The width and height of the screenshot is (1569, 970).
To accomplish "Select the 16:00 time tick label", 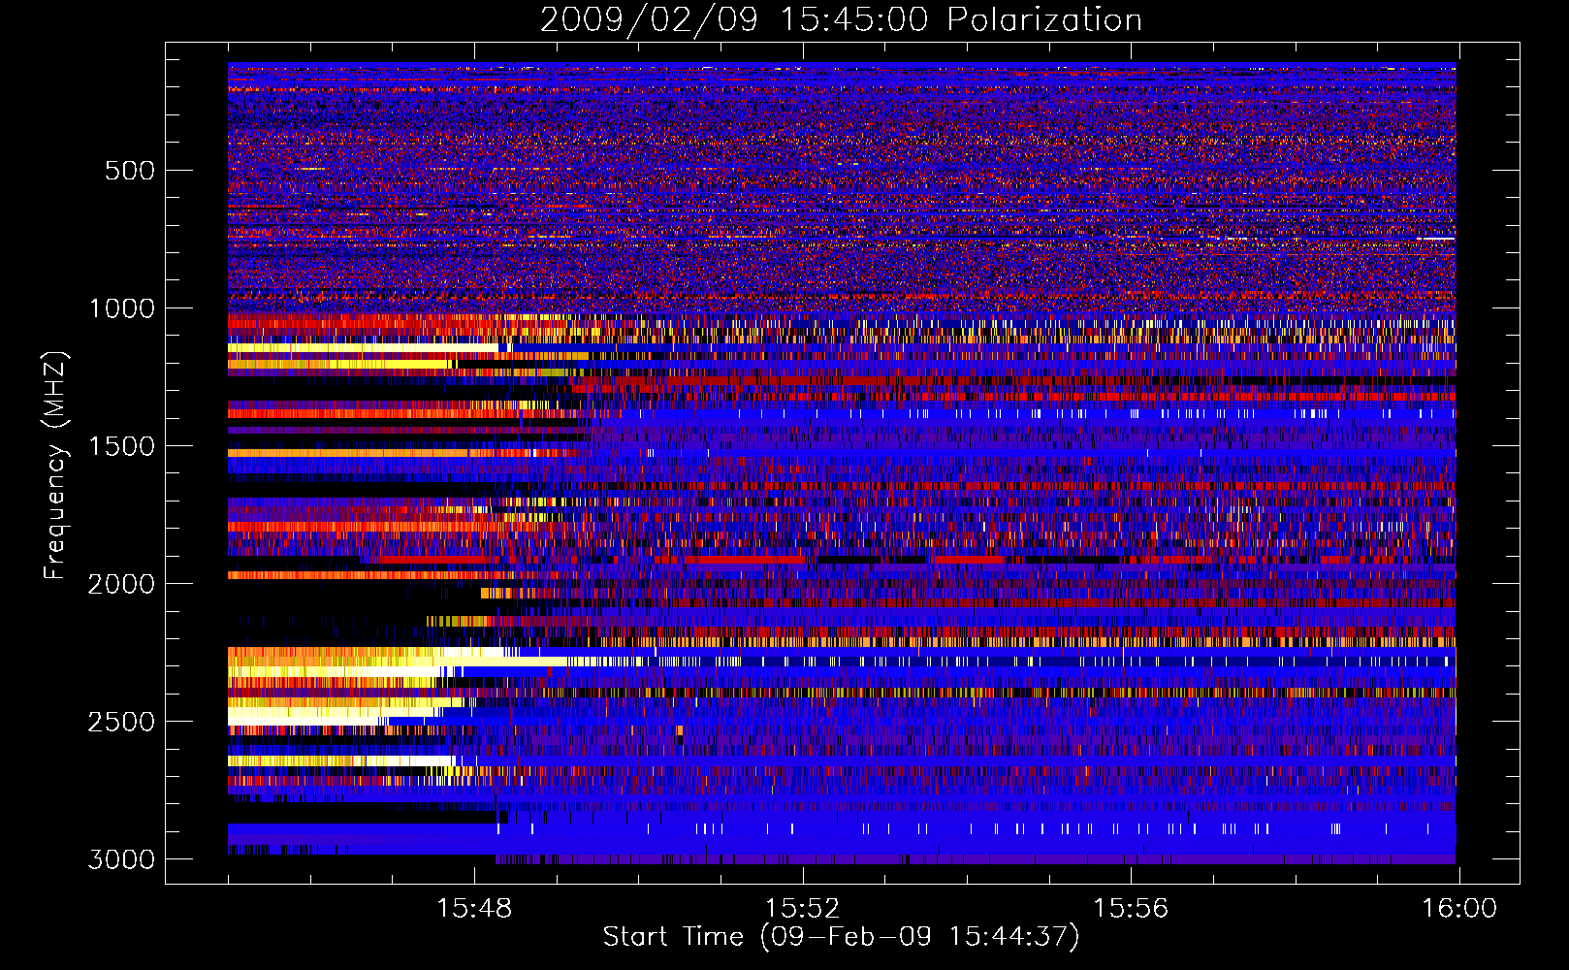I will [1459, 909].
